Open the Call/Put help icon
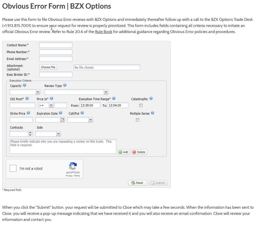 click(82, 113)
